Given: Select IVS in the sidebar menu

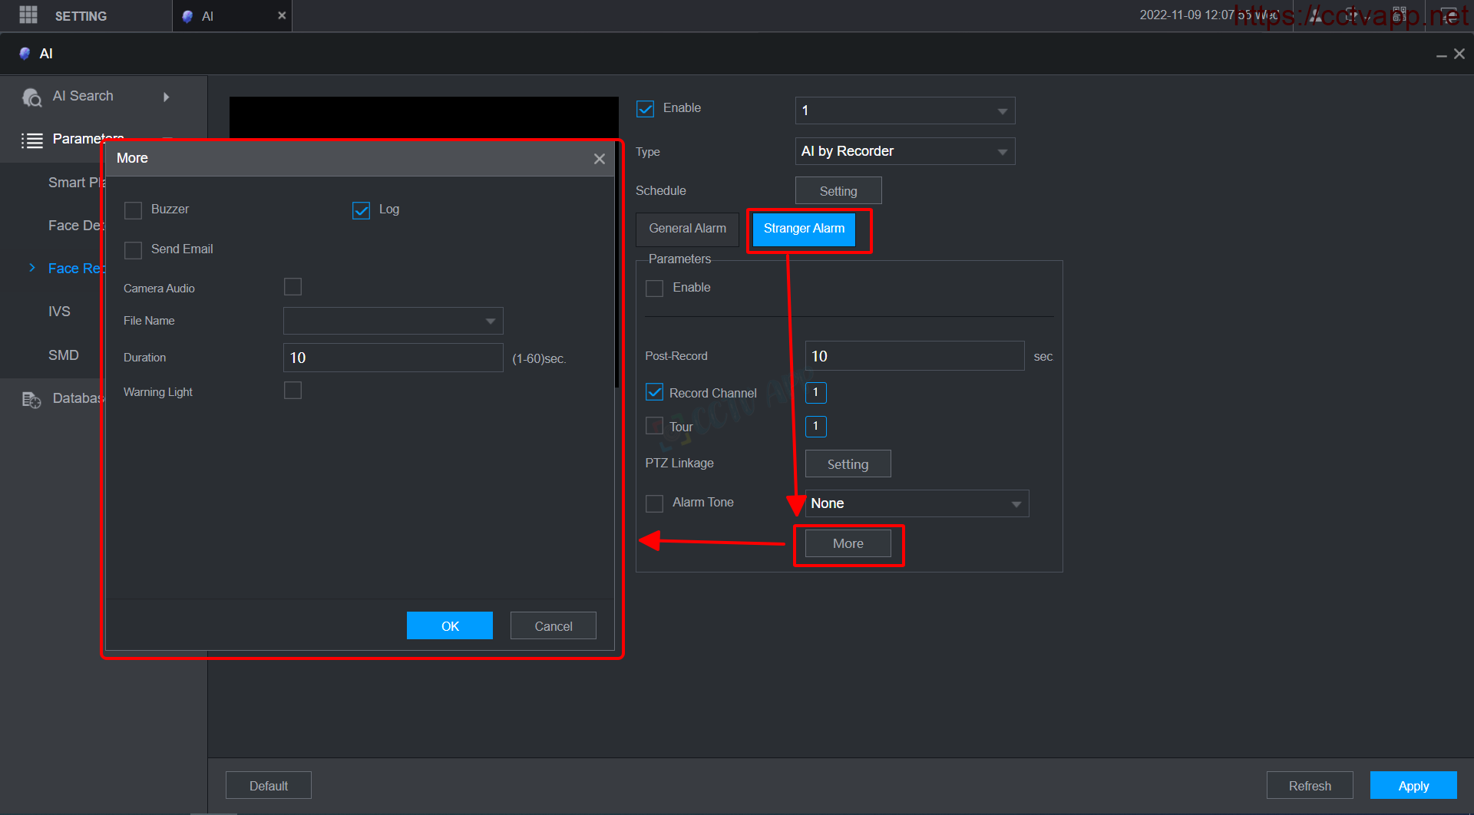Looking at the screenshot, I should pos(59,312).
